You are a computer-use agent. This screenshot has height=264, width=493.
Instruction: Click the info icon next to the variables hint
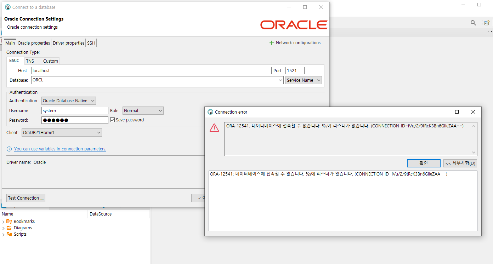[x=9, y=149]
